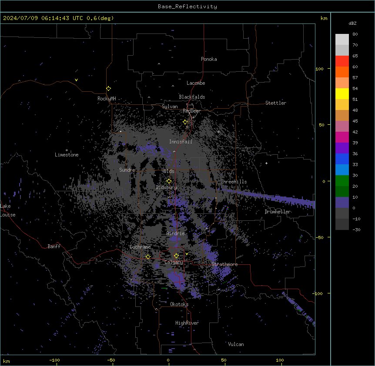Click the Base_Reflectivity title
Image resolution: width=375 pixels, height=366 pixels.
pyautogui.click(x=187, y=7)
